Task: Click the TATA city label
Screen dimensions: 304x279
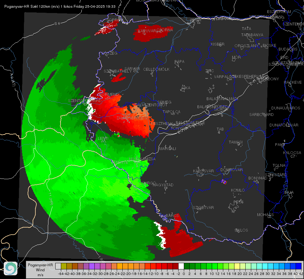Action: 247,29
